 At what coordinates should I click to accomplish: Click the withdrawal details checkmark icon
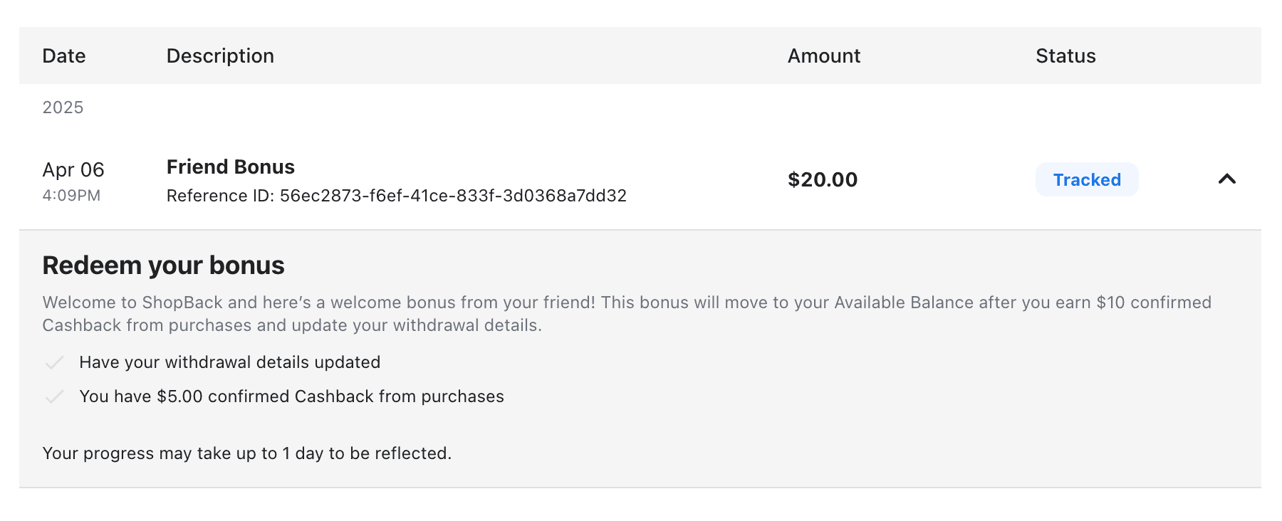pyautogui.click(x=55, y=363)
